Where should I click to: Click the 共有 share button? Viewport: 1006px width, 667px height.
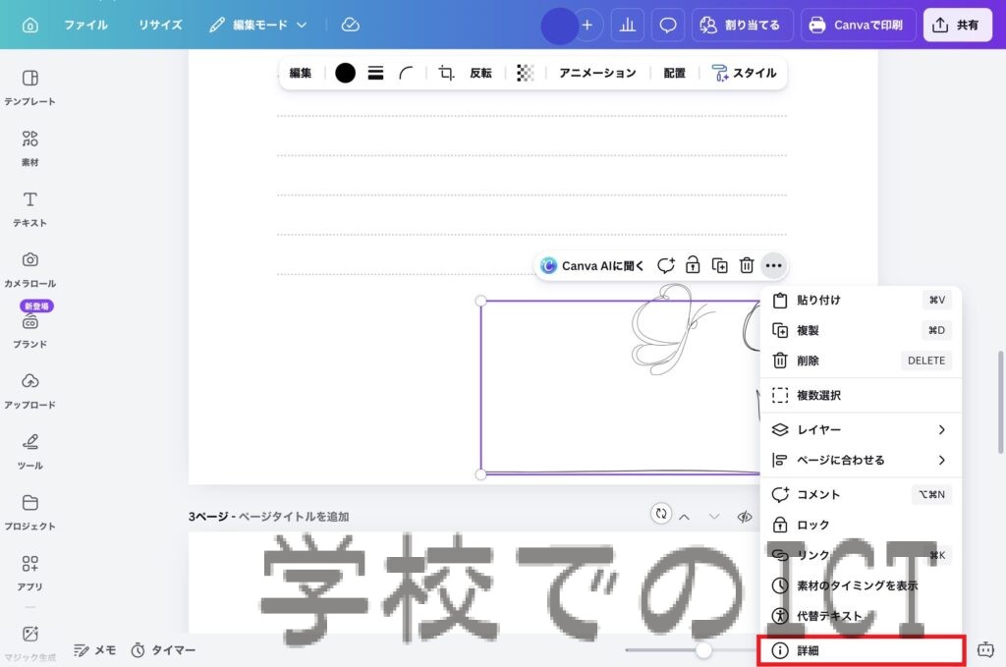tap(957, 25)
